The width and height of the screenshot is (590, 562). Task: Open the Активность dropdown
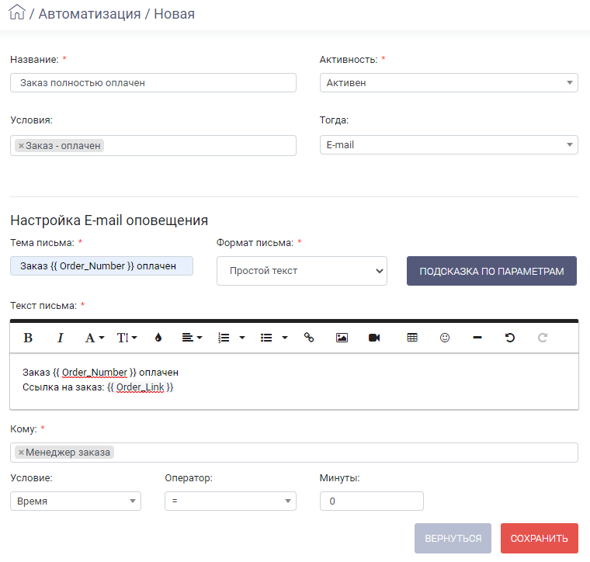click(x=449, y=83)
